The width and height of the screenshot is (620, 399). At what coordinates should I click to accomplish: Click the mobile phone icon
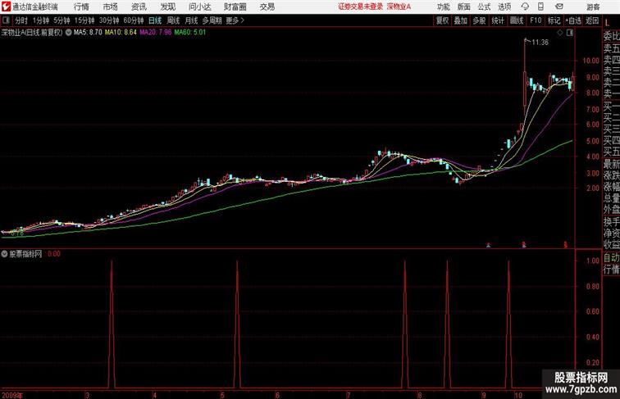tap(540, 7)
